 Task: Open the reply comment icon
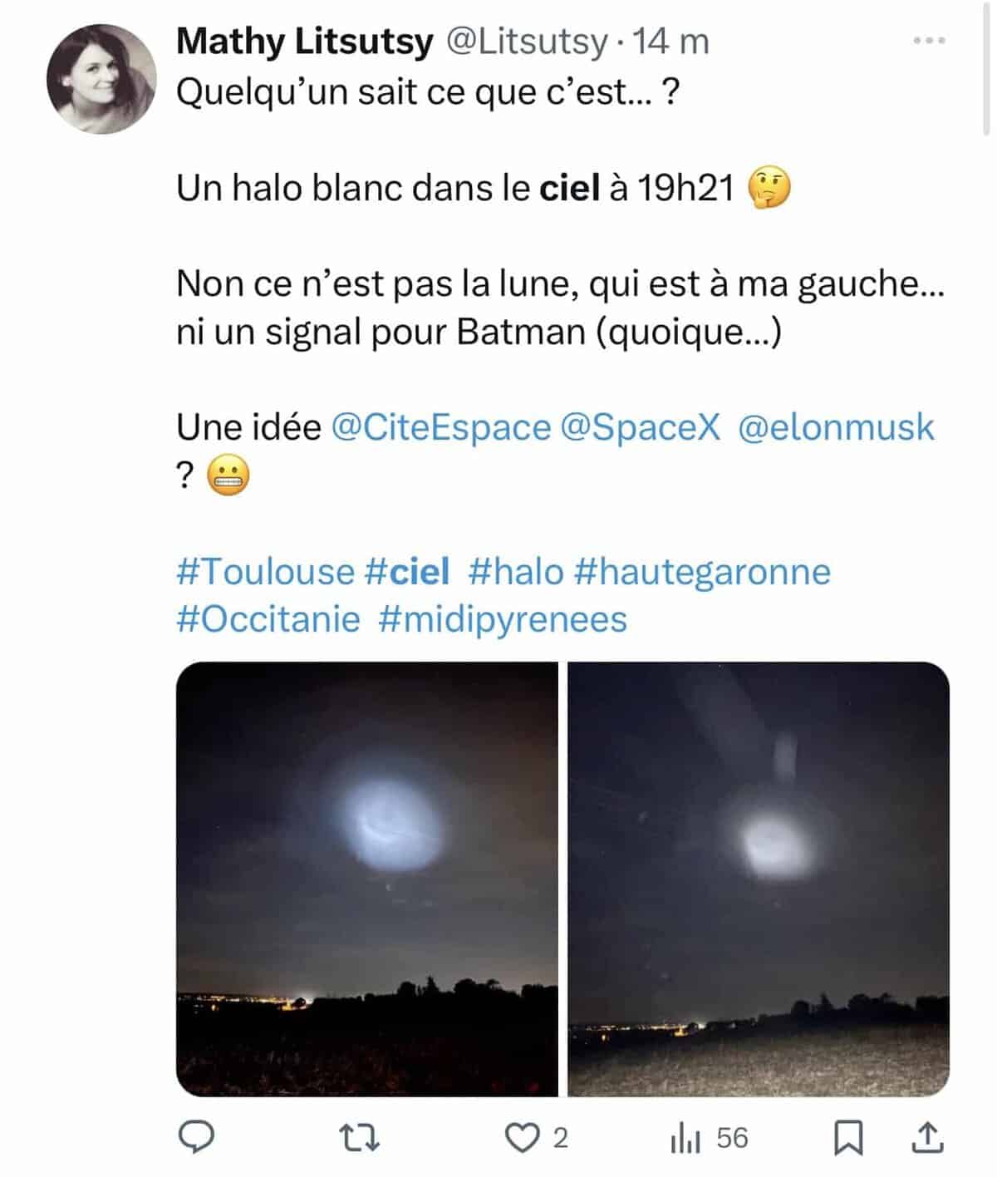197,1137
